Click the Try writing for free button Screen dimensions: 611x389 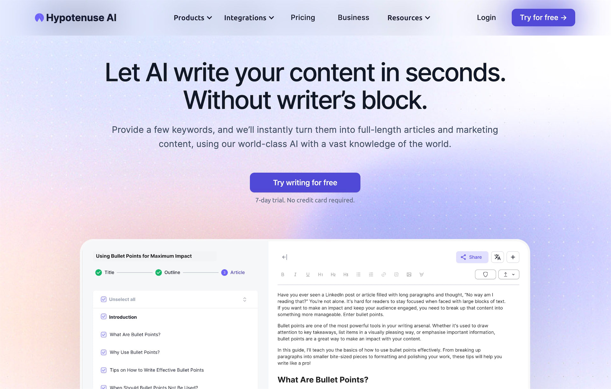[x=305, y=182]
